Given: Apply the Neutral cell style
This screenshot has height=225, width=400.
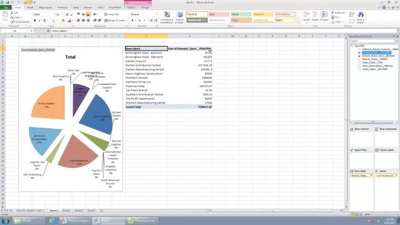Looking at the screenshot, I should tap(263, 14).
